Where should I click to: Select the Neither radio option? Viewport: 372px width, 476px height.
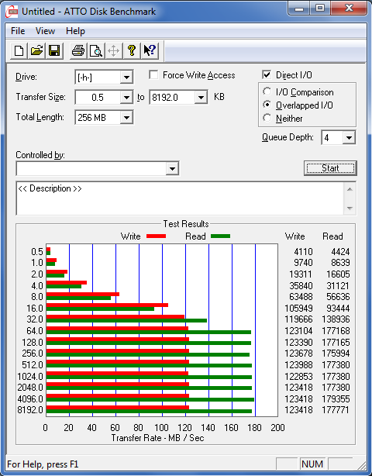[267, 118]
